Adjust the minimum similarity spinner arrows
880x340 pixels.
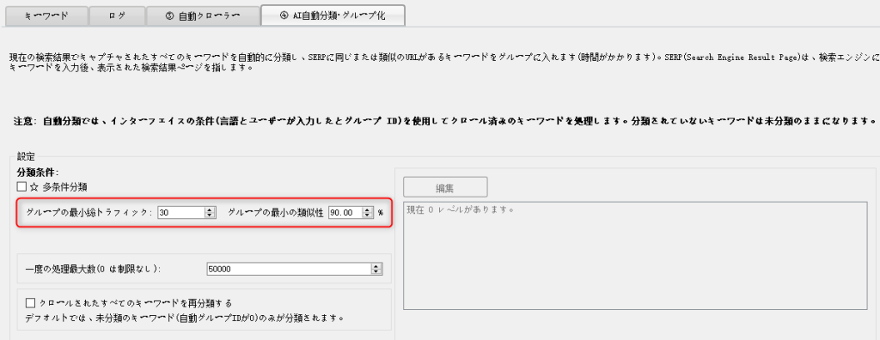coord(368,213)
